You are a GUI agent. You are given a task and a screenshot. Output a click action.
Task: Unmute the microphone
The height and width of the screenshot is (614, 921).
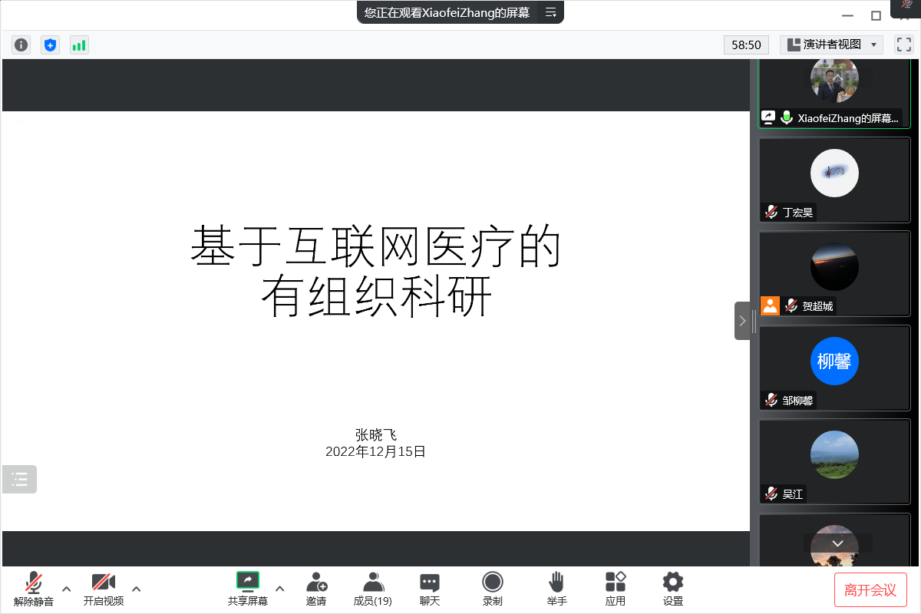point(33,588)
